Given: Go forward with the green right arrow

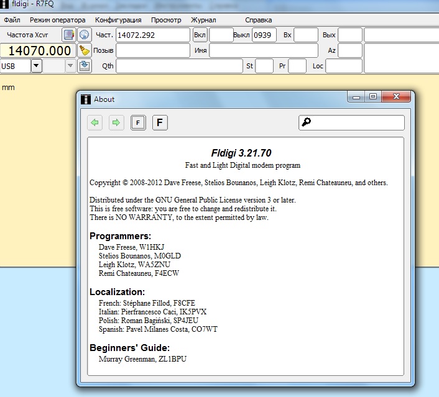Looking at the screenshot, I should [116, 123].
